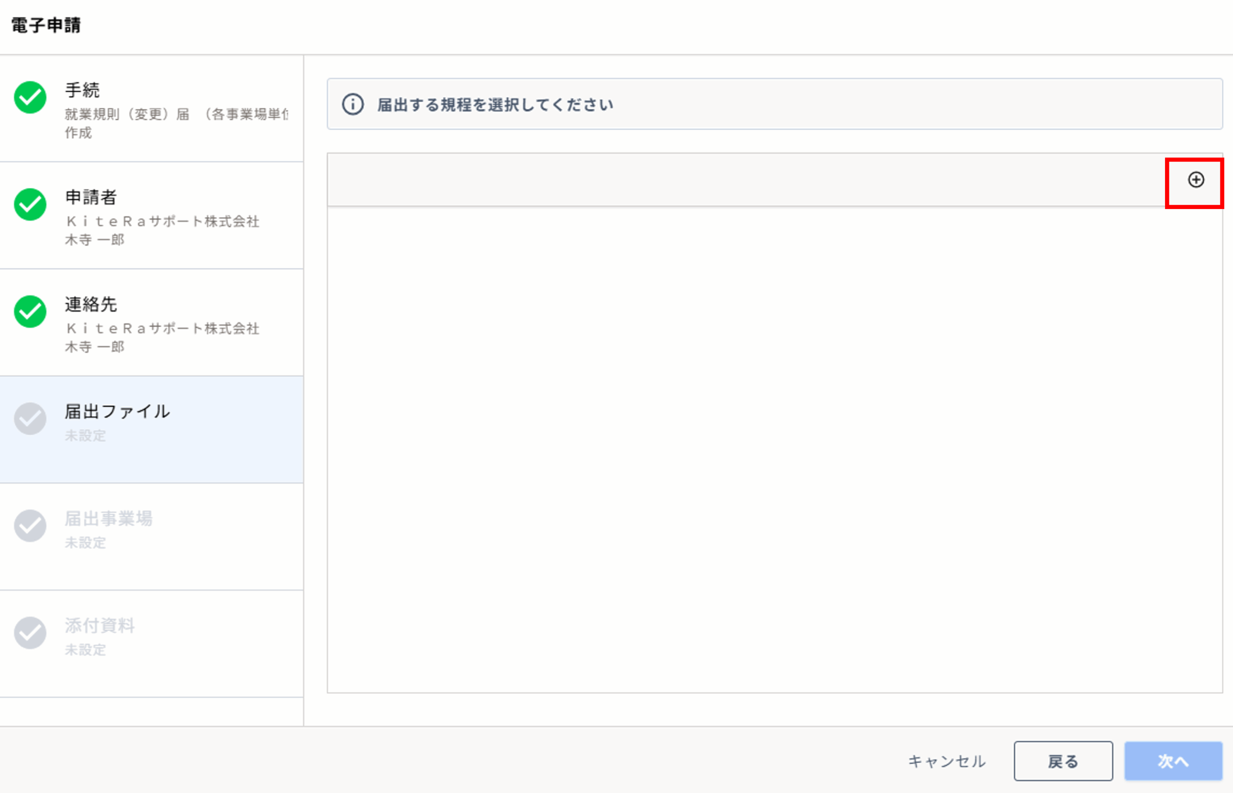This screenshot has width=1233, height=793.
Task: Click the 届出する規程を選択してください notice
Action: [x=495, y=105]
